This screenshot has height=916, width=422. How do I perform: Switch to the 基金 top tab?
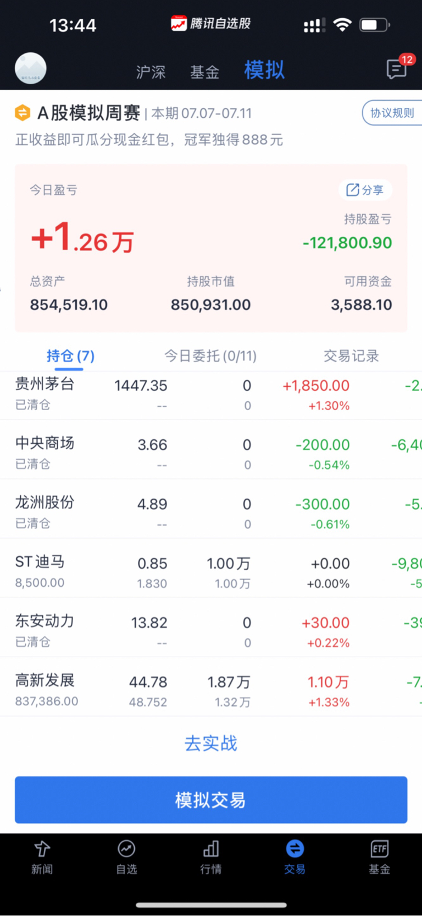pos(204,72)
